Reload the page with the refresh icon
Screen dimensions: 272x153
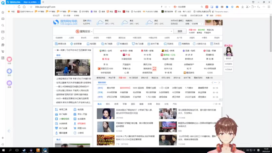coord(19,7)
